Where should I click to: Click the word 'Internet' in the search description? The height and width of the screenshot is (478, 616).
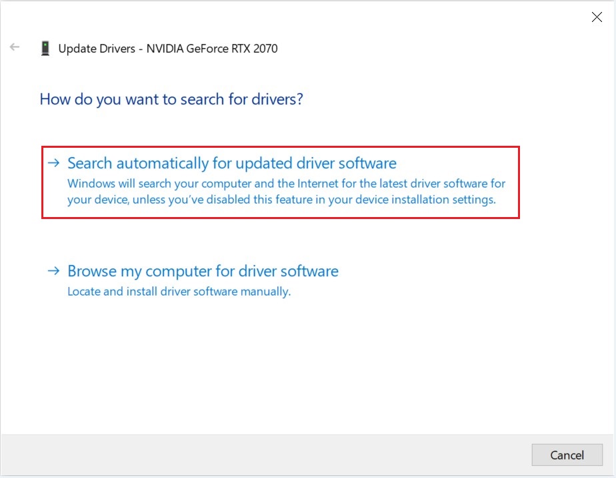(318, 184)
